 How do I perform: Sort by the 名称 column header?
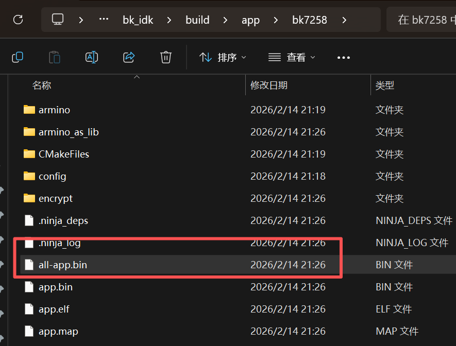tap(42, 85)
